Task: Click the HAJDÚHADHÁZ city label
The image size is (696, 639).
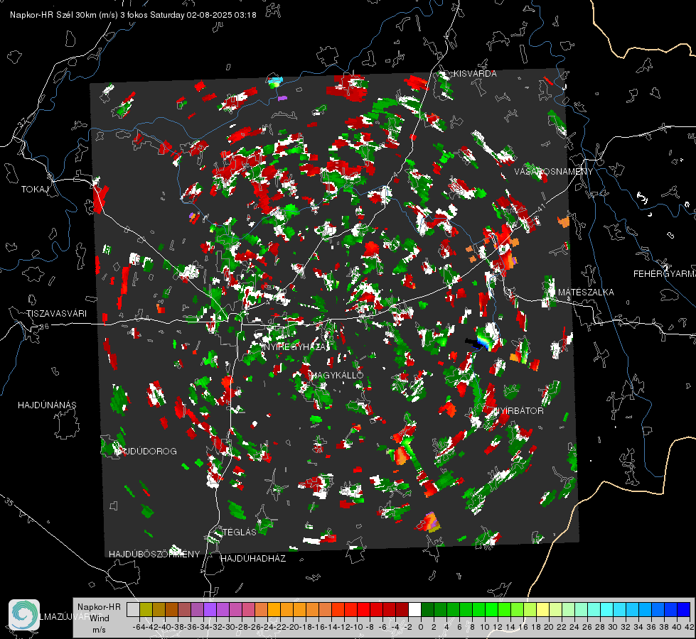Action: click(253, 558)
